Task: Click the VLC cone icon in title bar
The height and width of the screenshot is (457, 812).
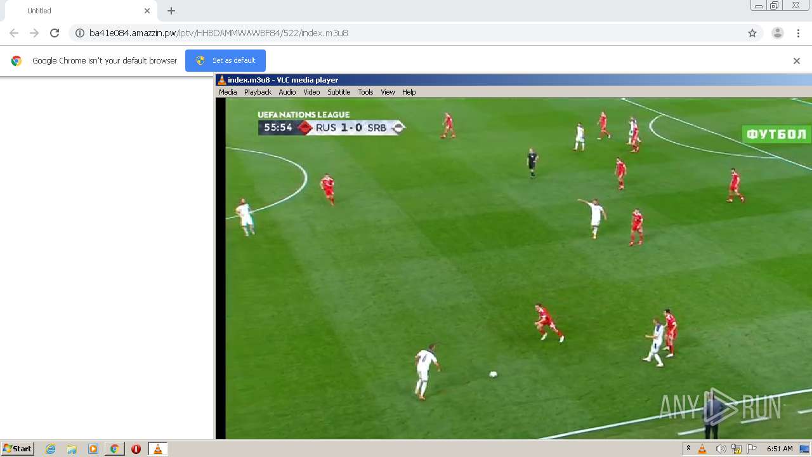Action: pos(221,80)
